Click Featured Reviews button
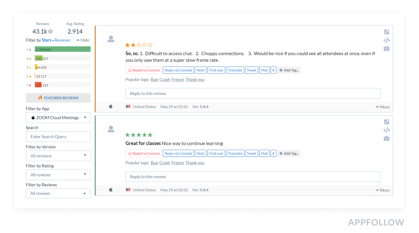Image resolution: width=419 pixels, height=233 pixels. (x=58, y=98)
